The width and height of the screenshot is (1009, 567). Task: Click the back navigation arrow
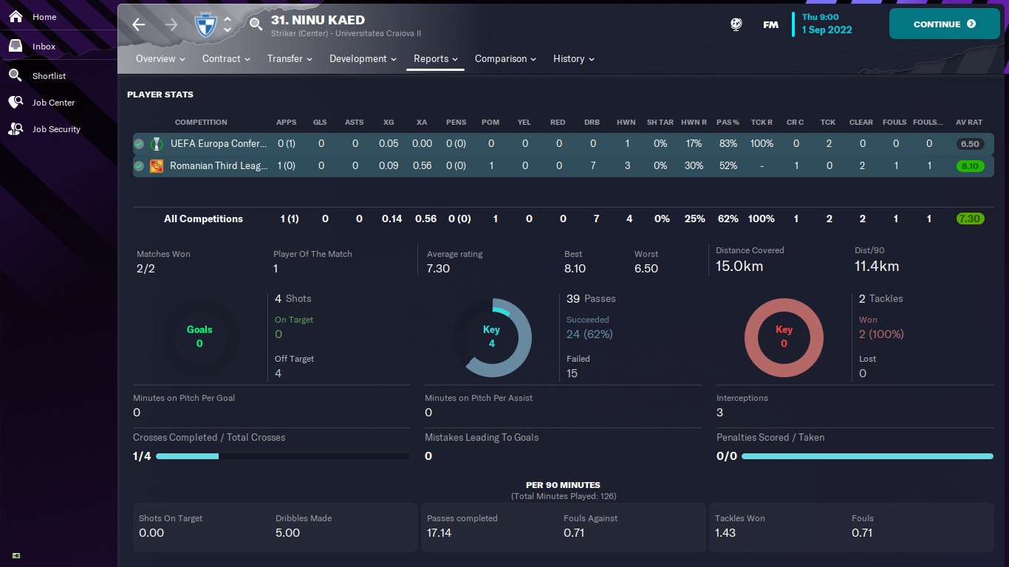click(x=139, y=24)
